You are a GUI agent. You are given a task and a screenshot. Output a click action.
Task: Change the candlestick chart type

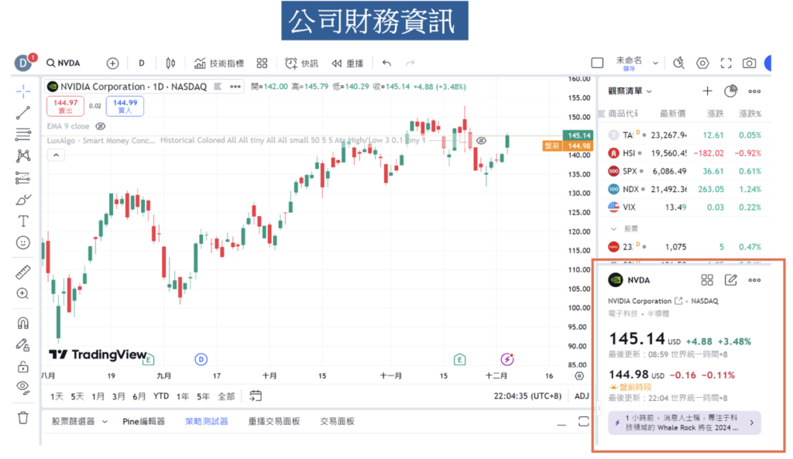pyautogui.click(x=170, y=63)
